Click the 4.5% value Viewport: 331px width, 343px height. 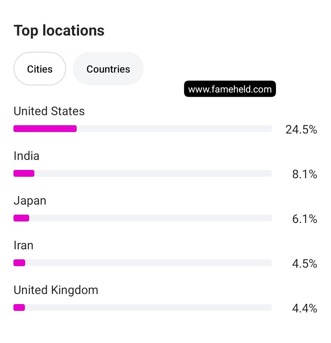(305, 264)
